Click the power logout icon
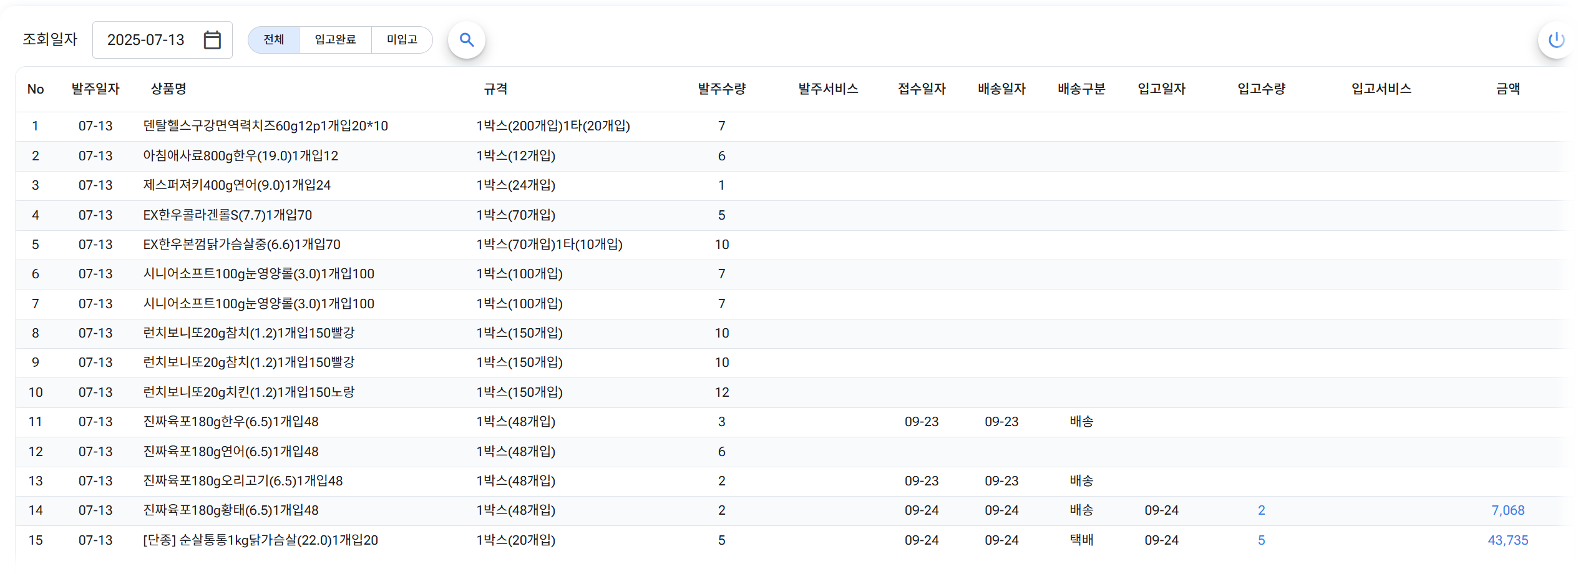The image size is (1578, 574). (x=1556, y=40)
